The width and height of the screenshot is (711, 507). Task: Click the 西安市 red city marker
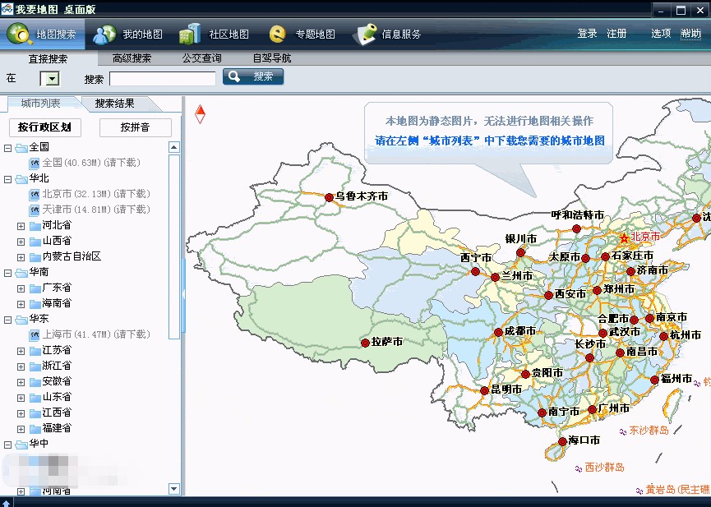548,295
